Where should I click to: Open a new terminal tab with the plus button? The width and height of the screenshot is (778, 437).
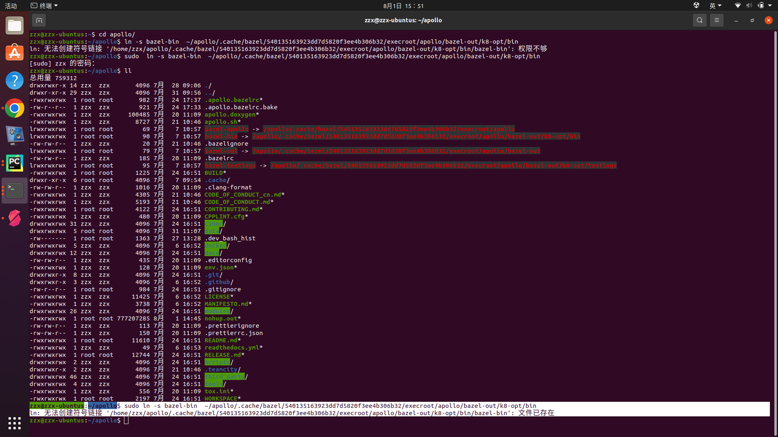click(x=39, y=20)
